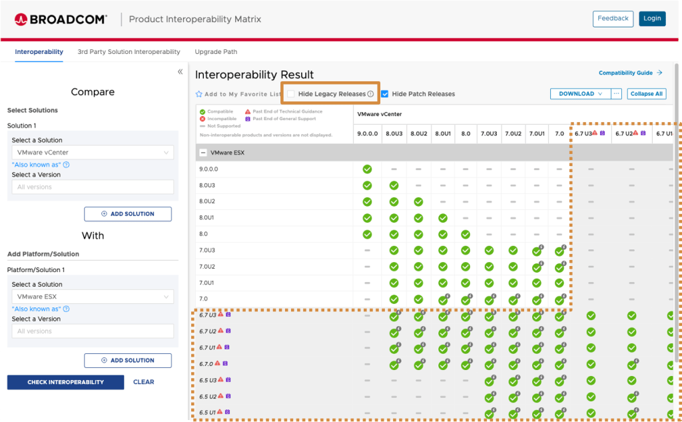Click CHECK INTEROPERABILITY button
The height and width of the screenshot is (422, 682).
coord(66,382)
